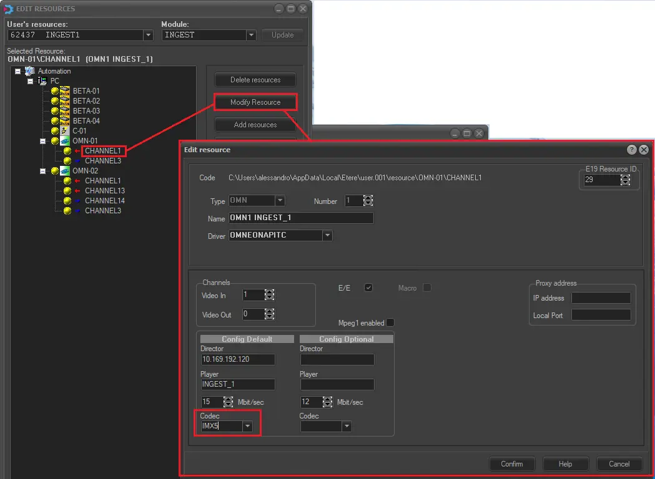The image size is (655, 479).
Task: Click yellow status icon beside CHANNEL14
Action: (x=67, y=201)
